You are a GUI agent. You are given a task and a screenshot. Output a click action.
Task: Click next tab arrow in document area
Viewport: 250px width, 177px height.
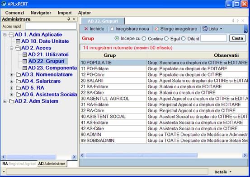[237, 21]
